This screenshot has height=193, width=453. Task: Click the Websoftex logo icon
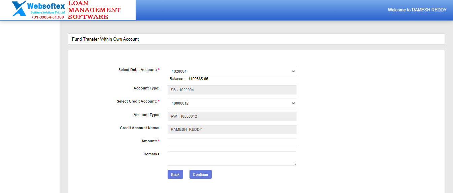click(x=19, y=9)
